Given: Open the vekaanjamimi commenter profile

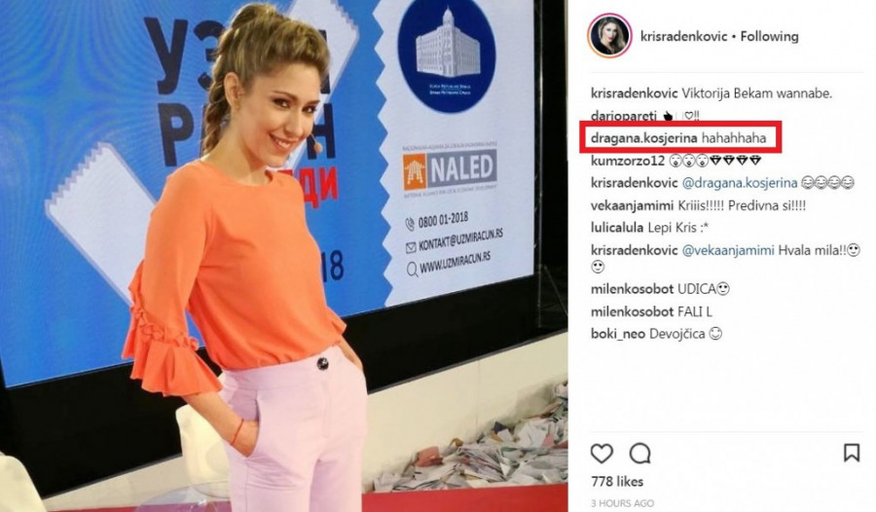Looking at the screenshot, I should [x=632, y=205].
